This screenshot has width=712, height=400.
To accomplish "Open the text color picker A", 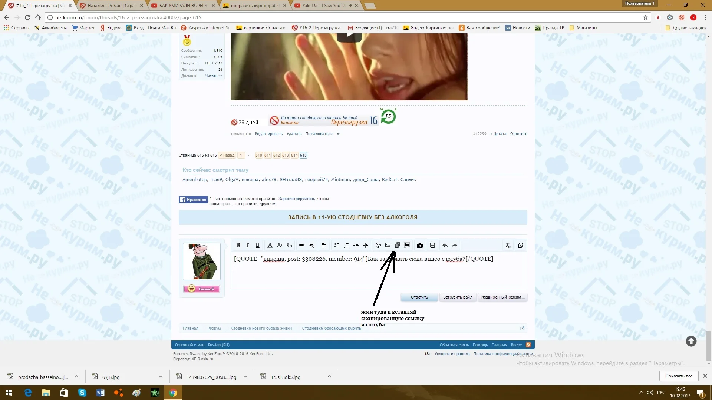I will click(x=270, y=245).
